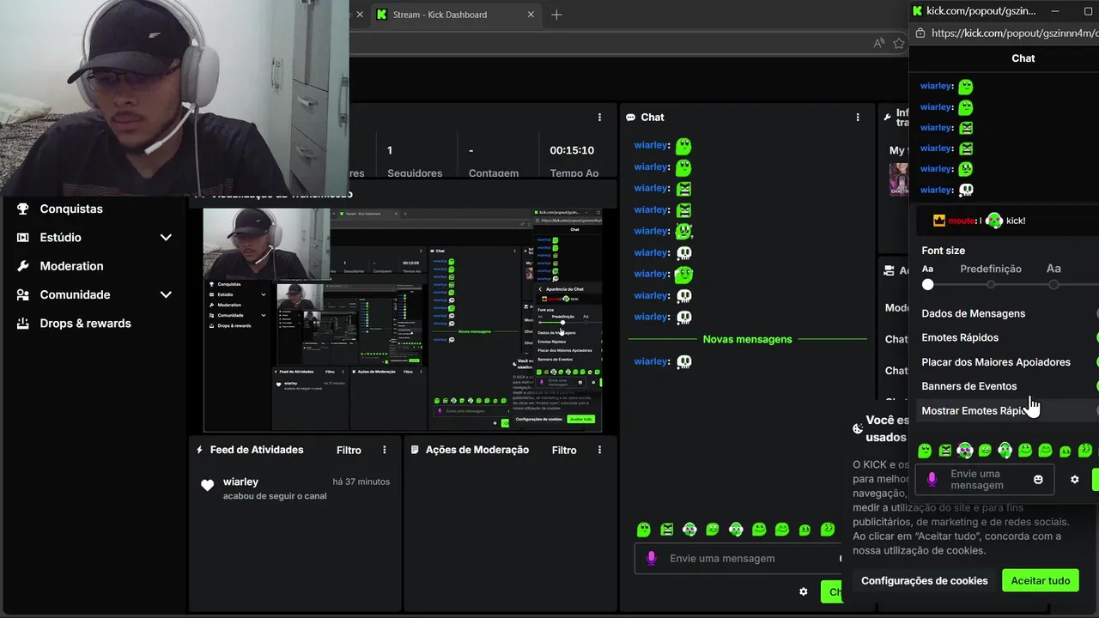The image size is (1099, 618).
Task: Click the purple microphone in dashboard chat input
Action: click(651, 558)
